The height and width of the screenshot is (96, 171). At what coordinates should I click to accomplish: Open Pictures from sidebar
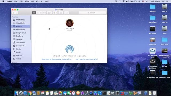point(20,55)
